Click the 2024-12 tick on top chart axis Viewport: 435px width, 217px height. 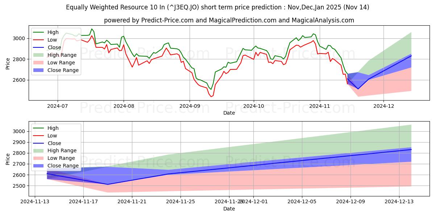click(384, 106)
